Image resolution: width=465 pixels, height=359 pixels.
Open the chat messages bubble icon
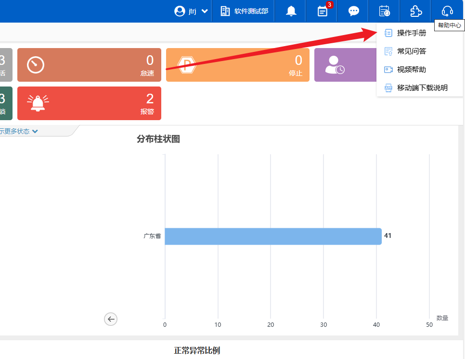[x=354, y=11]
